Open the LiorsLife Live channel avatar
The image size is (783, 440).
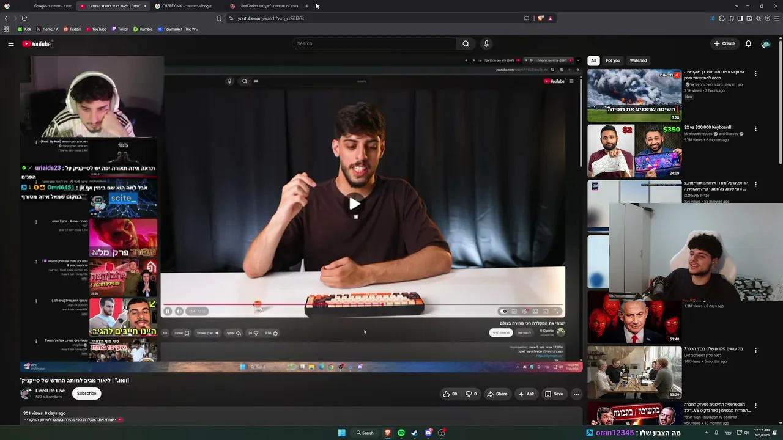(26, 394)
